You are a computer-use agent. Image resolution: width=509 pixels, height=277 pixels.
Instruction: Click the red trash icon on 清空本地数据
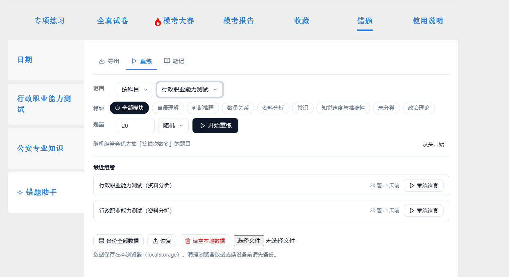188,241
